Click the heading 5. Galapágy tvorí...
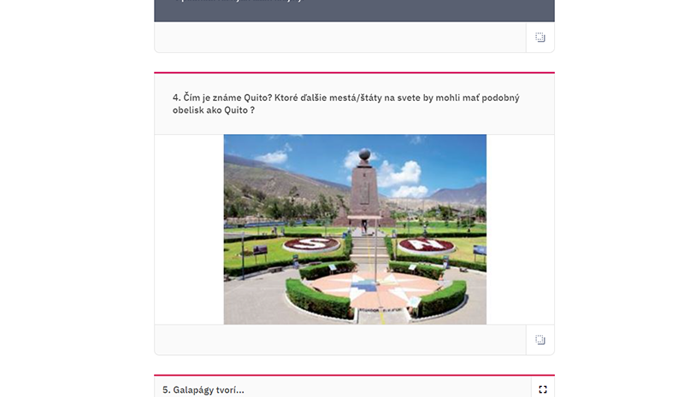684x397 pixels. (203, 390)
